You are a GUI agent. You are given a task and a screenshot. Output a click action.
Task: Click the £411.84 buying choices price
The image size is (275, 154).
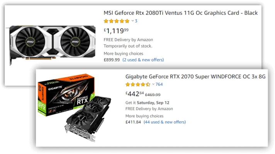pyautogui.click(x=133, y=122)
